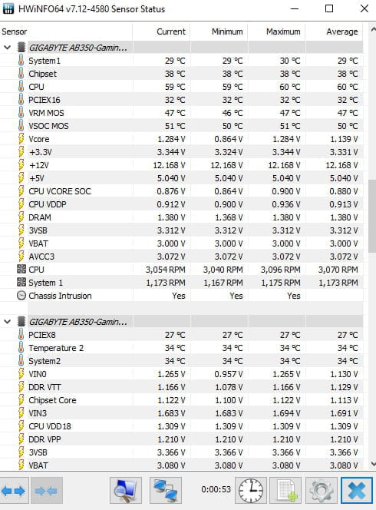Click the vertical scrollbar thumb

pyautogui.click(x=372, y=216)
